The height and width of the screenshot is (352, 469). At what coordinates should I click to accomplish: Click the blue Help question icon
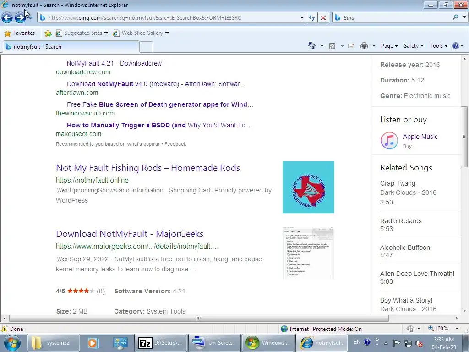pyautogui.click(x=456, y=46)
